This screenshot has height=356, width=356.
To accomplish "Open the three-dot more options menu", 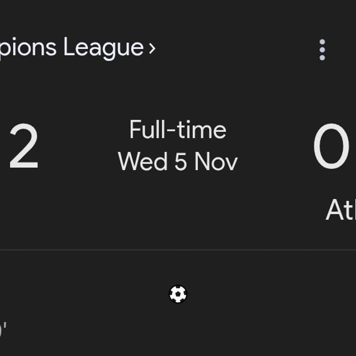I will point(322,50).
